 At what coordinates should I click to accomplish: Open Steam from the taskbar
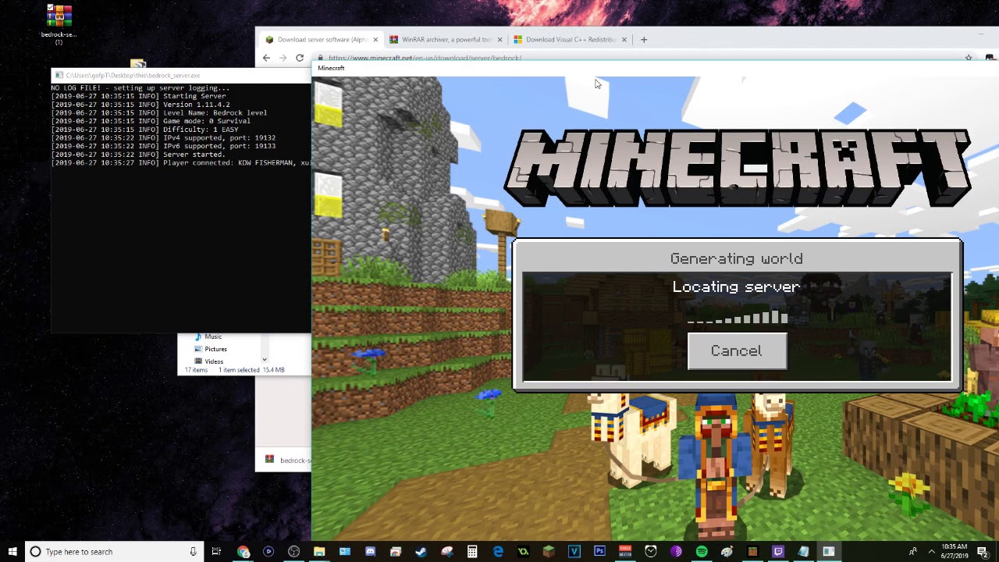[x=421, y=552]
